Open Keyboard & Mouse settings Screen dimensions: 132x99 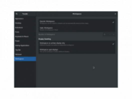(25, 36)
